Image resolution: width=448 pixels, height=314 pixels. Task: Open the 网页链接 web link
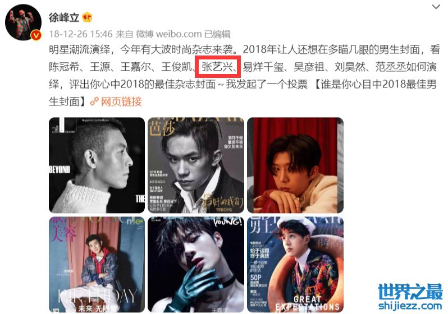click(x=121, y=101)
